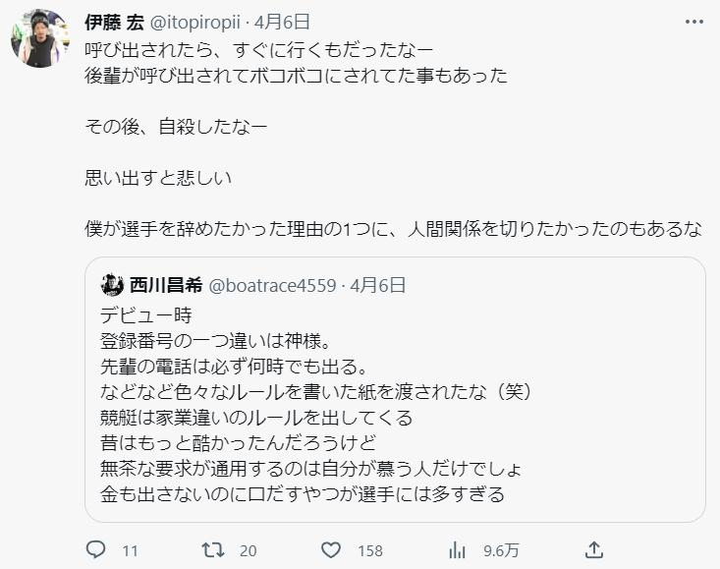The height and width of the screenshot is (569, 720).
Task: Open view analytics bar chart icon
Action: 457,549
